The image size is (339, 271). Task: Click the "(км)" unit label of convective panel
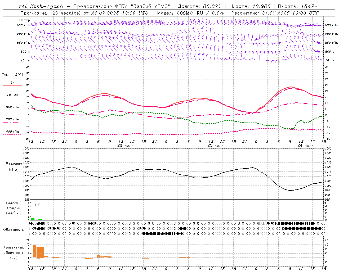[14, 258]
